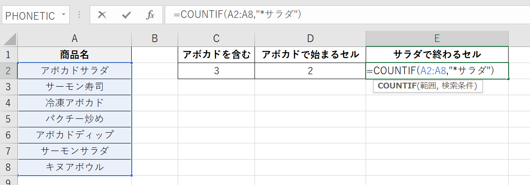This screenshot has height=185, width=530.
Task: Click the Cancel (X) formula icon
Action: tap(102, 15)
